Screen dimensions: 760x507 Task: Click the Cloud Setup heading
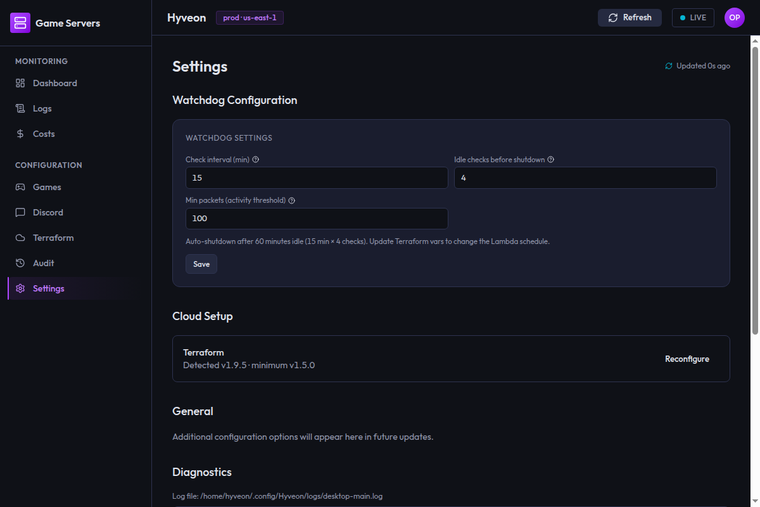[x=203, y=316]
